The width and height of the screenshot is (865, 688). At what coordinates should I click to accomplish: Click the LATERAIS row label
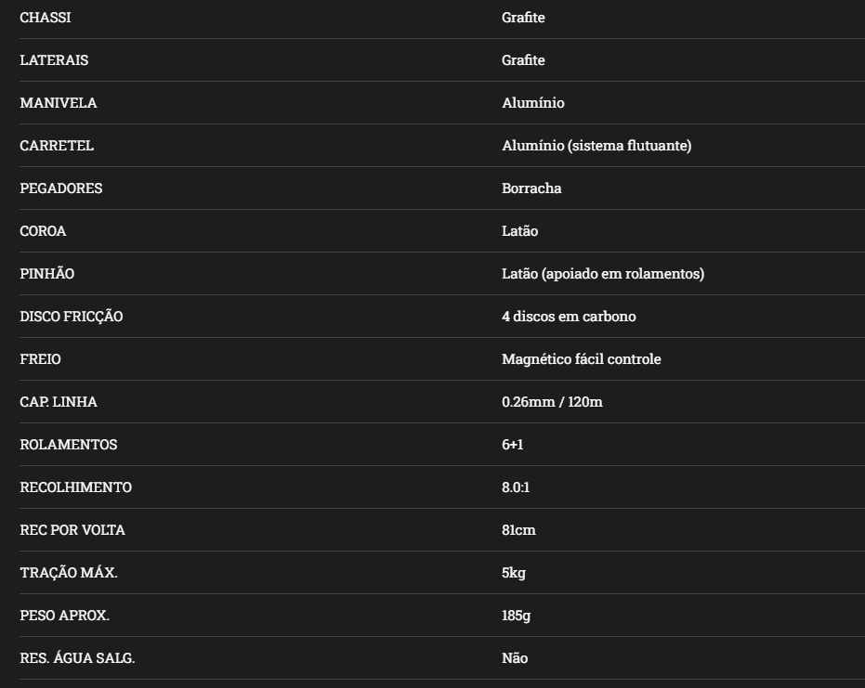coord(54,60)
